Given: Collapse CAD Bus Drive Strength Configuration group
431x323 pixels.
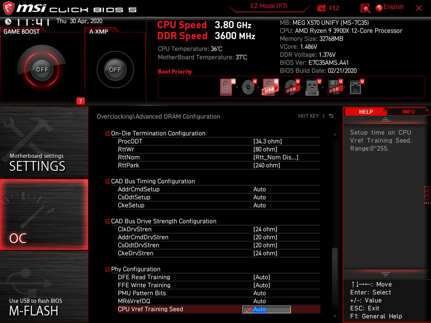Looking at the screenshot, I should [107, 221].
